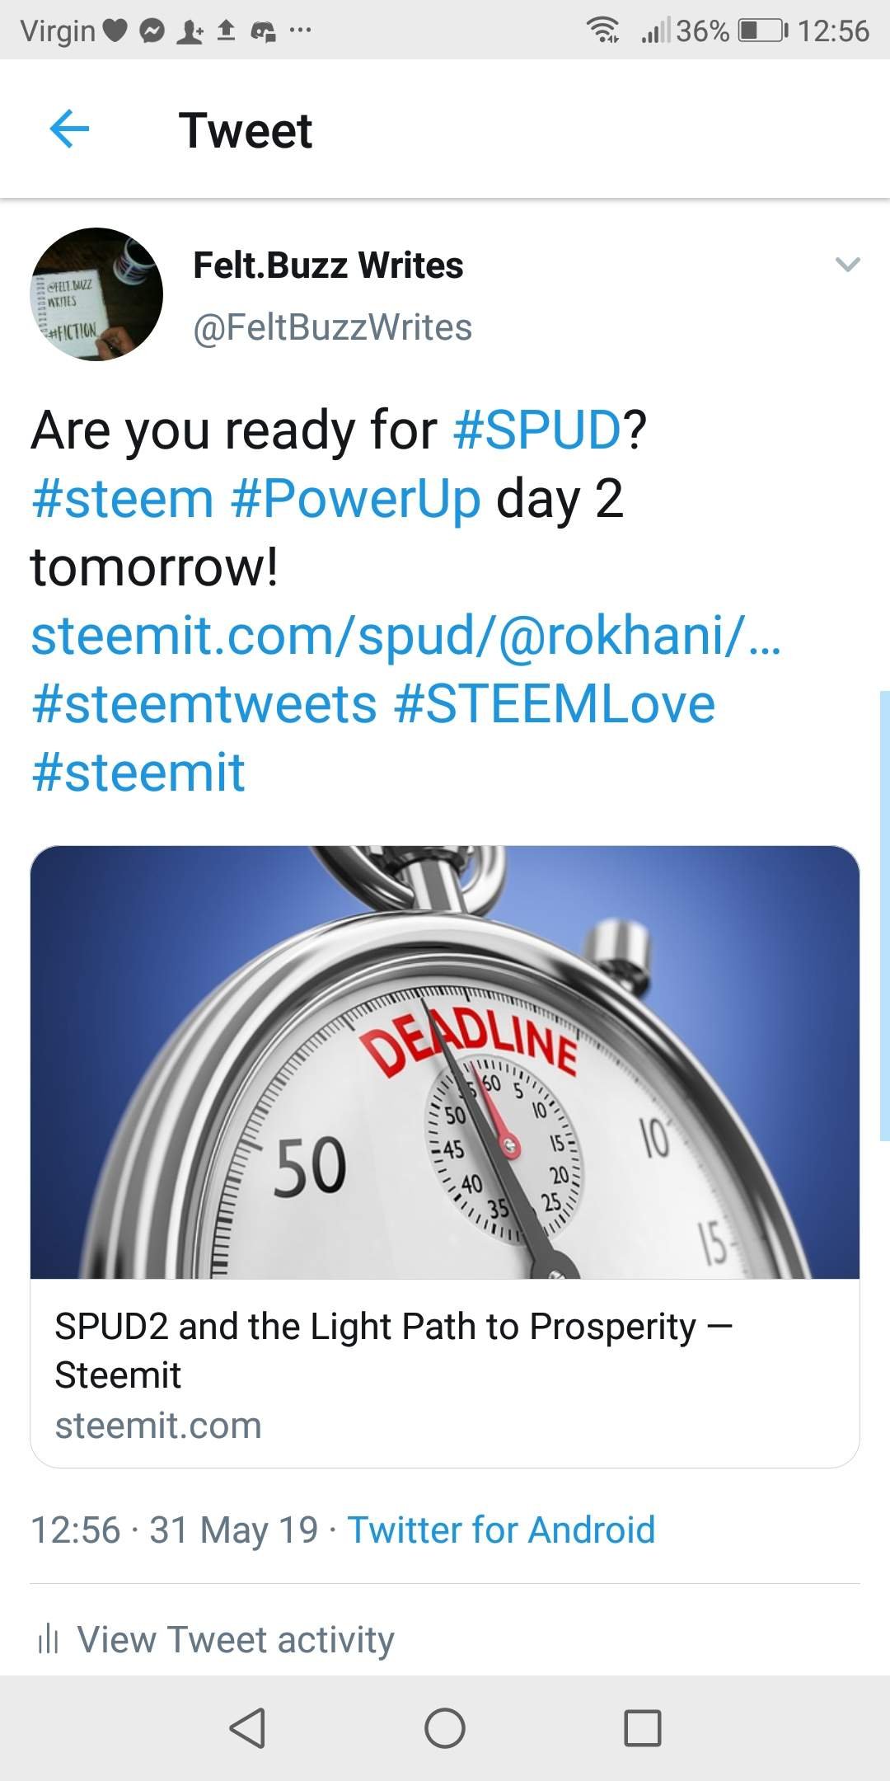890x1781 pixels.
Task: Tap the Android back navigation triangle
Action: 247,1727
